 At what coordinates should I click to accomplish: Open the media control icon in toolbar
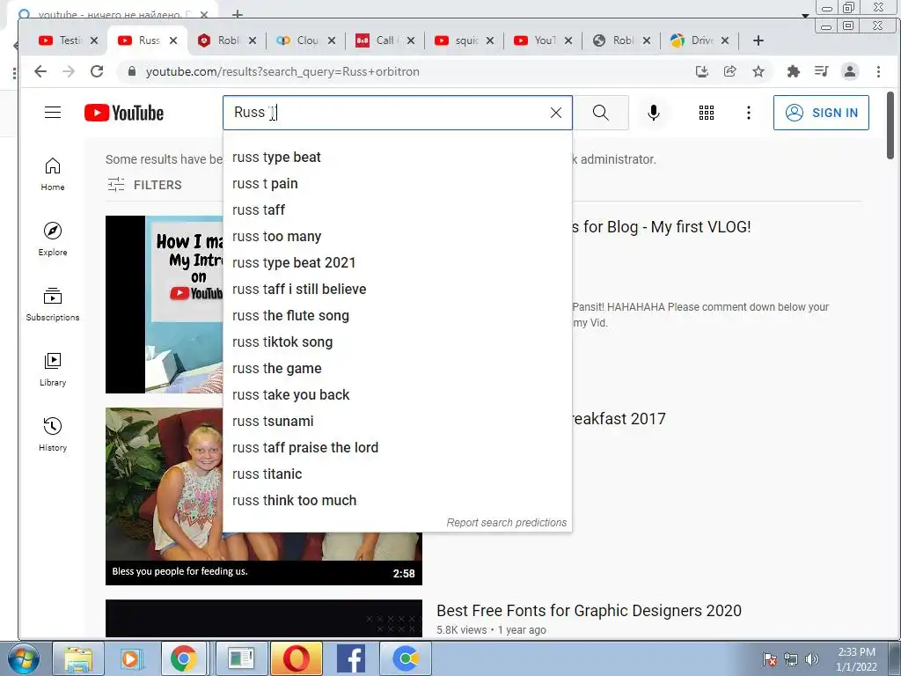[x=822, y=71]
